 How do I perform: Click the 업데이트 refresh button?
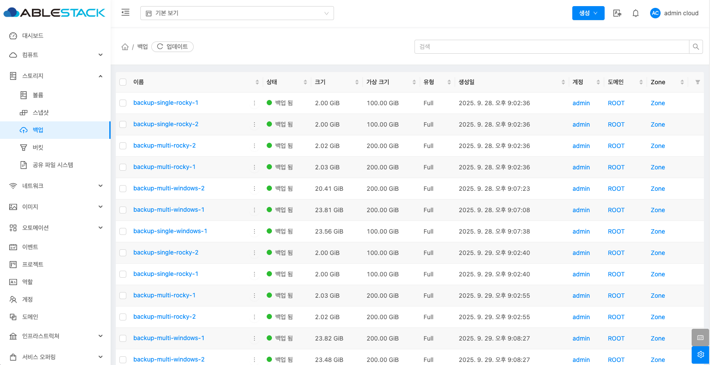click(172, 47)
